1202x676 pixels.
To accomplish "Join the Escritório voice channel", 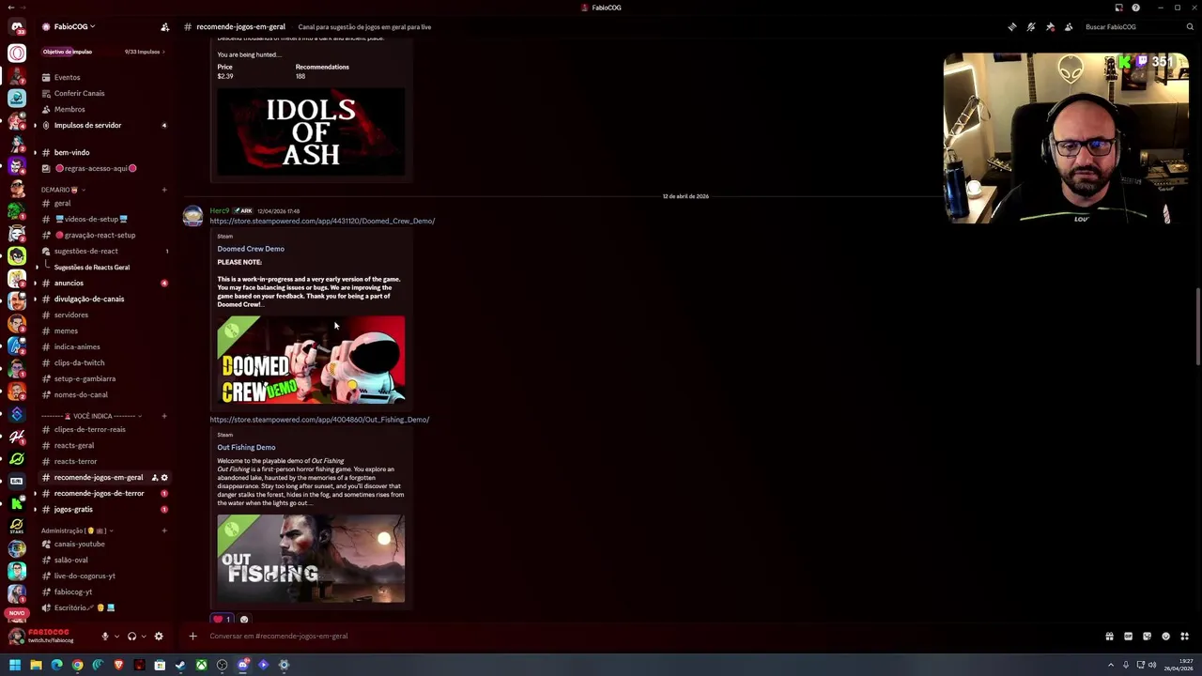I will pos(103,607).
